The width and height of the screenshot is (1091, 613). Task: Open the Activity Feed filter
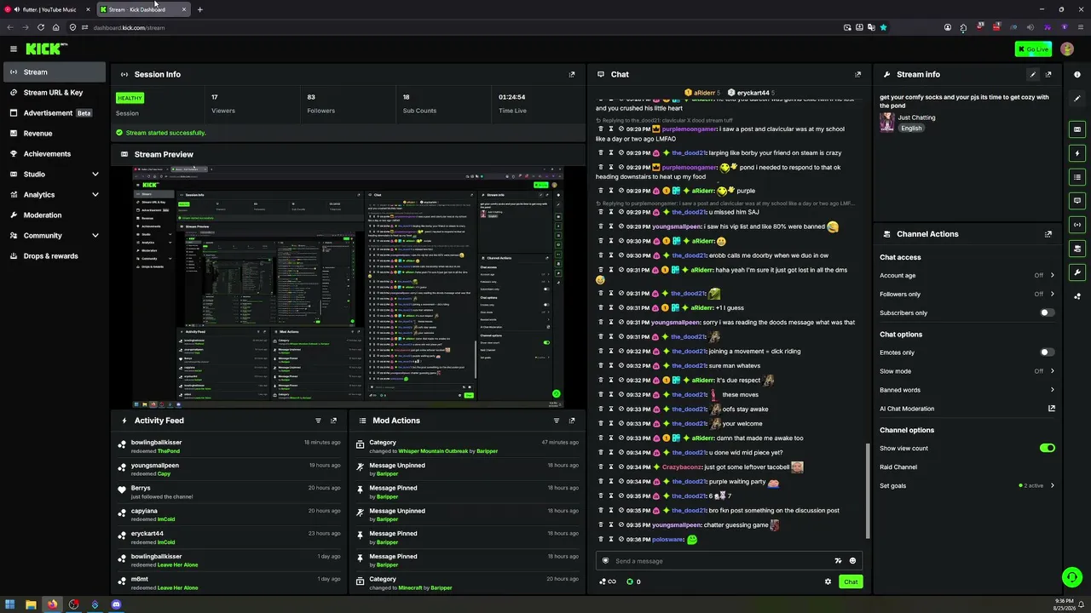click(x=318, y=421)
